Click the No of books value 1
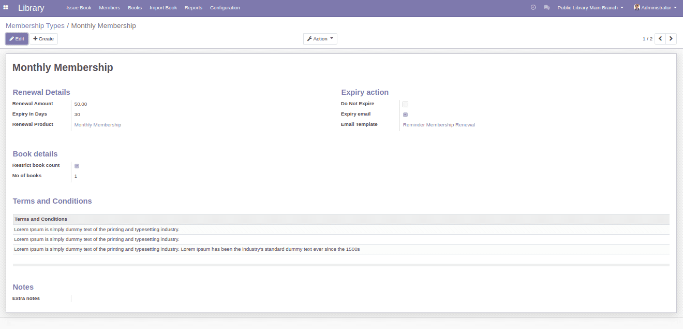Viewport: 683px width, 329px height. [x=76, y=176]
